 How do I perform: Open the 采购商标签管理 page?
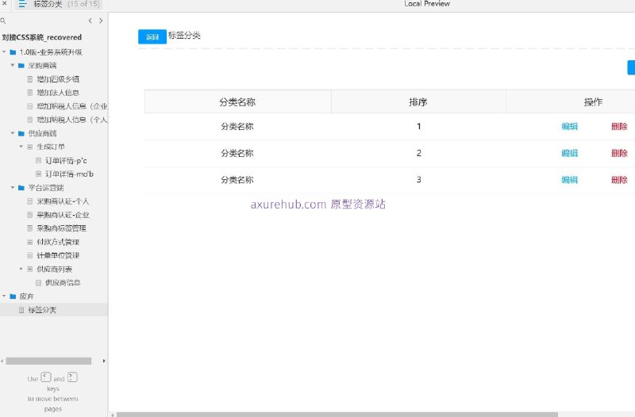[62, 228]
